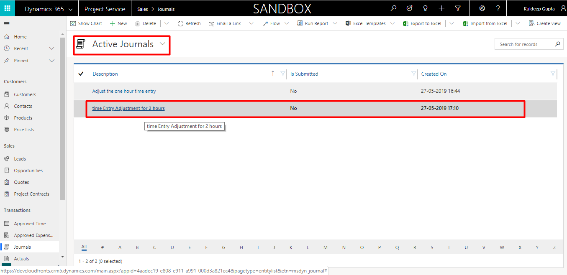Viewport: 567px width, 275px height.
Task: Toggle the select-all checkmark in grid header
Action: point(81,74)
